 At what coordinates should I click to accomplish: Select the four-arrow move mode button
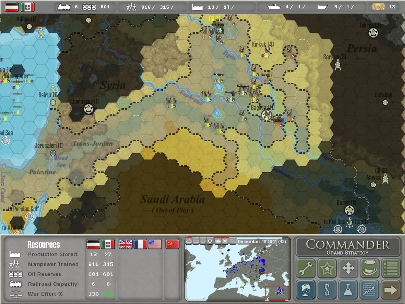click(348, 268)
